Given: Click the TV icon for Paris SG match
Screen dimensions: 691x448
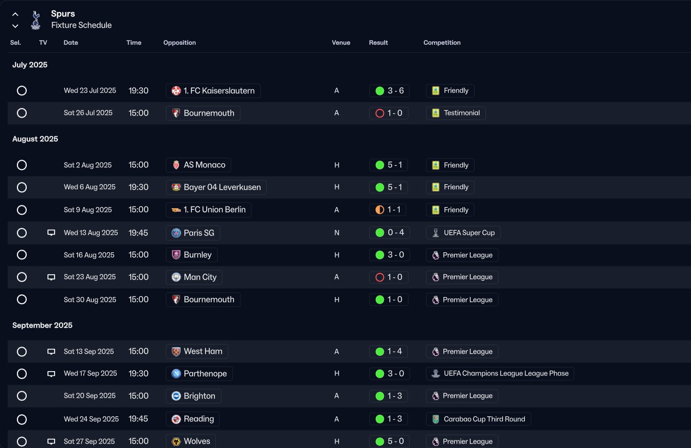Looking at the screenshot, I should (51, 233).
